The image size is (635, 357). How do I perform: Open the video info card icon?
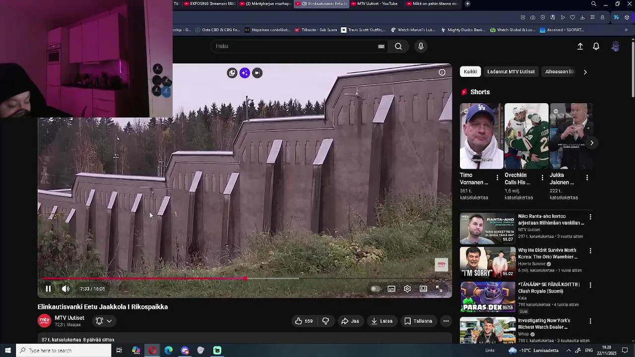[x=442, y=72]
